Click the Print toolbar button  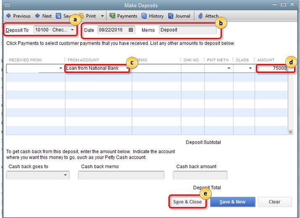[x=88, y=16]
